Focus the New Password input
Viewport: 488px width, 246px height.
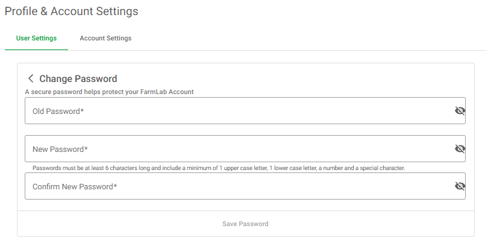pos(241,148)
